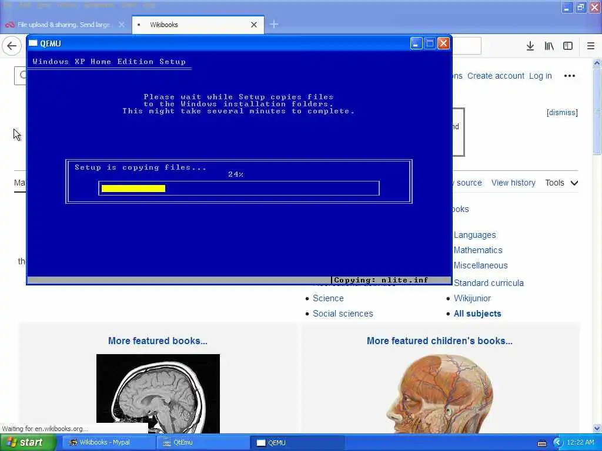Open the View history tab
This screenshot has height=451, width=602.
[513, 183]
